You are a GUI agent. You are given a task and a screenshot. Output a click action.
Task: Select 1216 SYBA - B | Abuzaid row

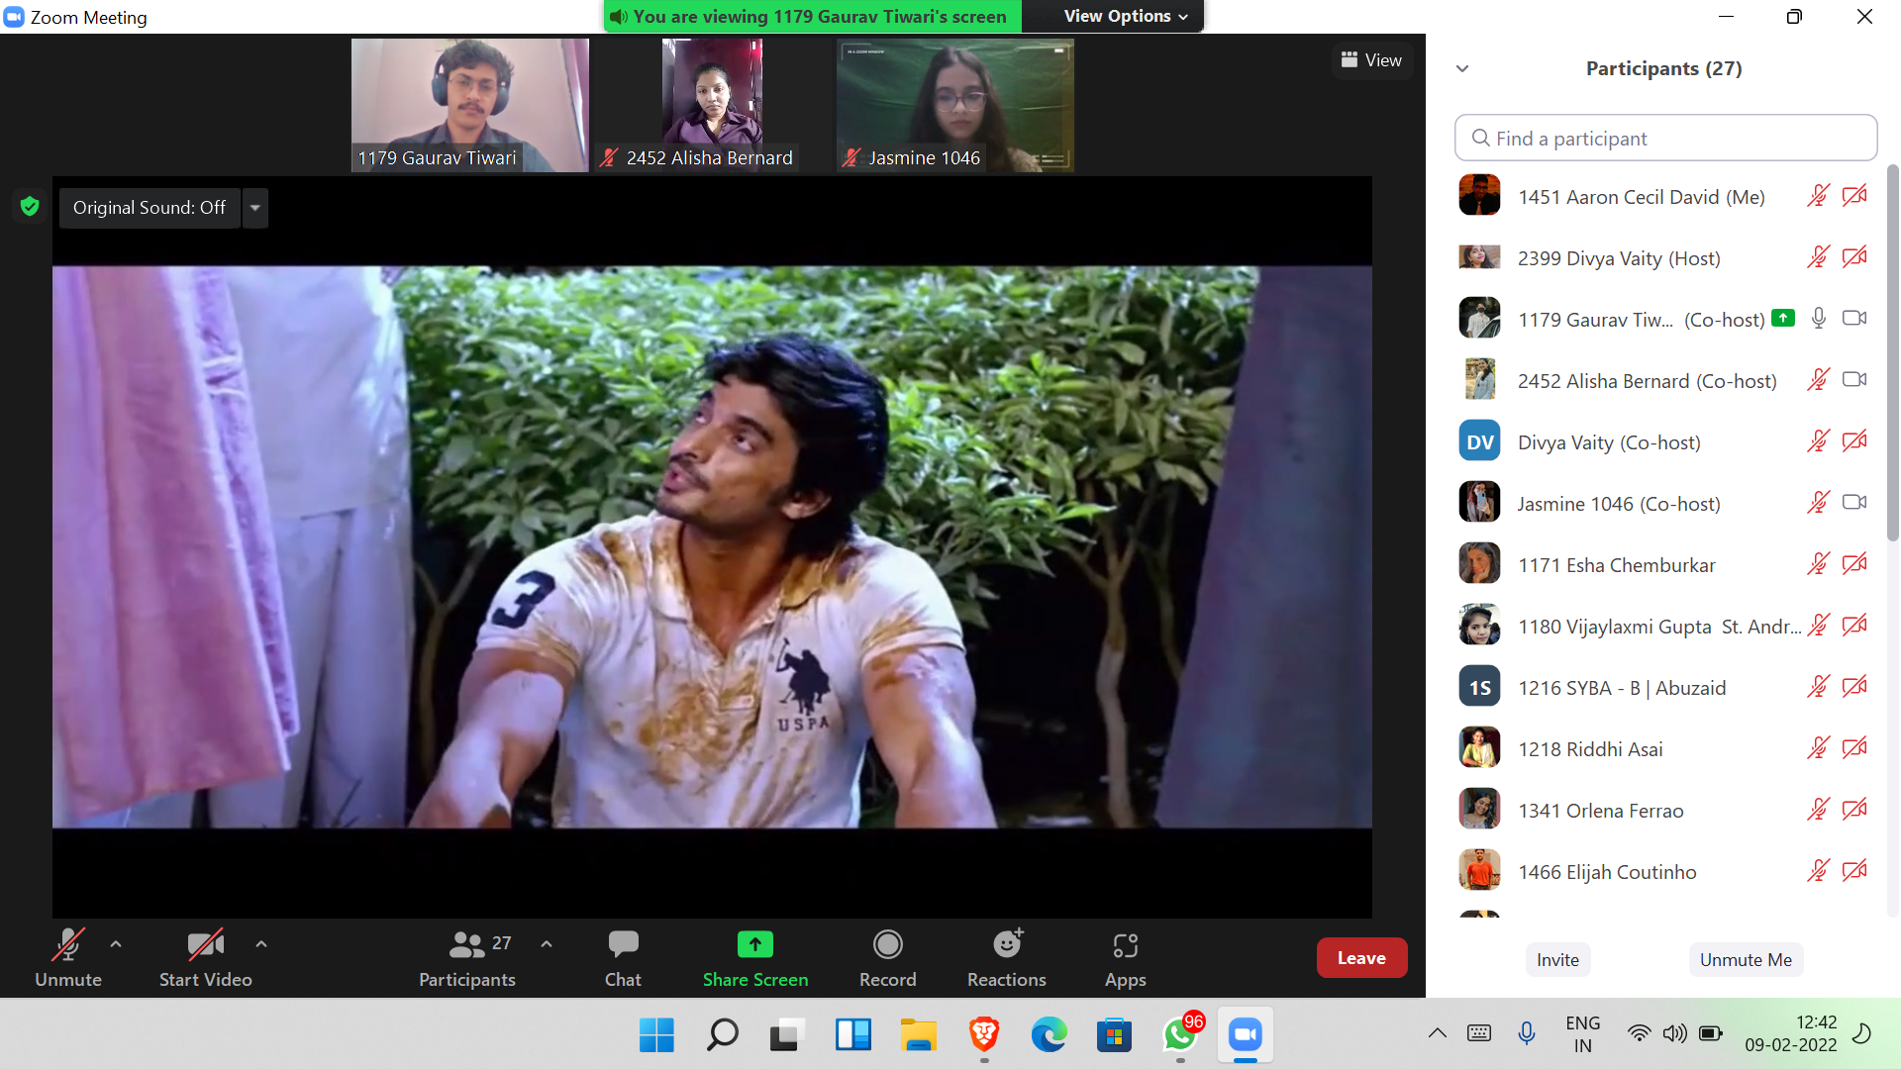coord(1664,687)
